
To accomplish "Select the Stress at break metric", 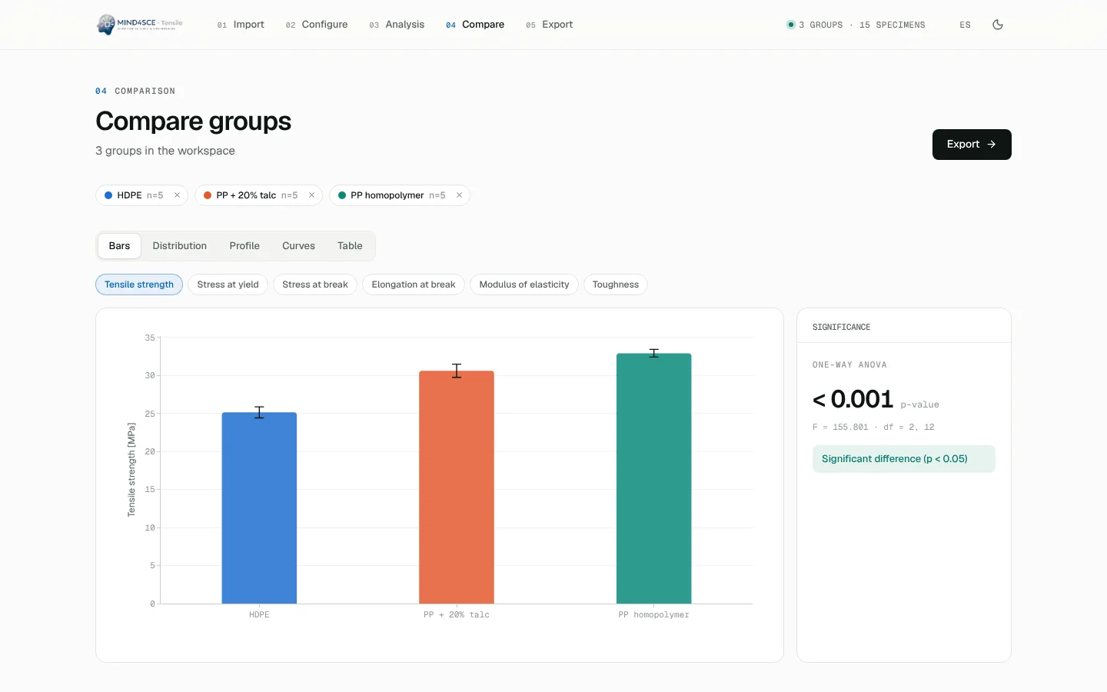I will (x=315, y=284).
